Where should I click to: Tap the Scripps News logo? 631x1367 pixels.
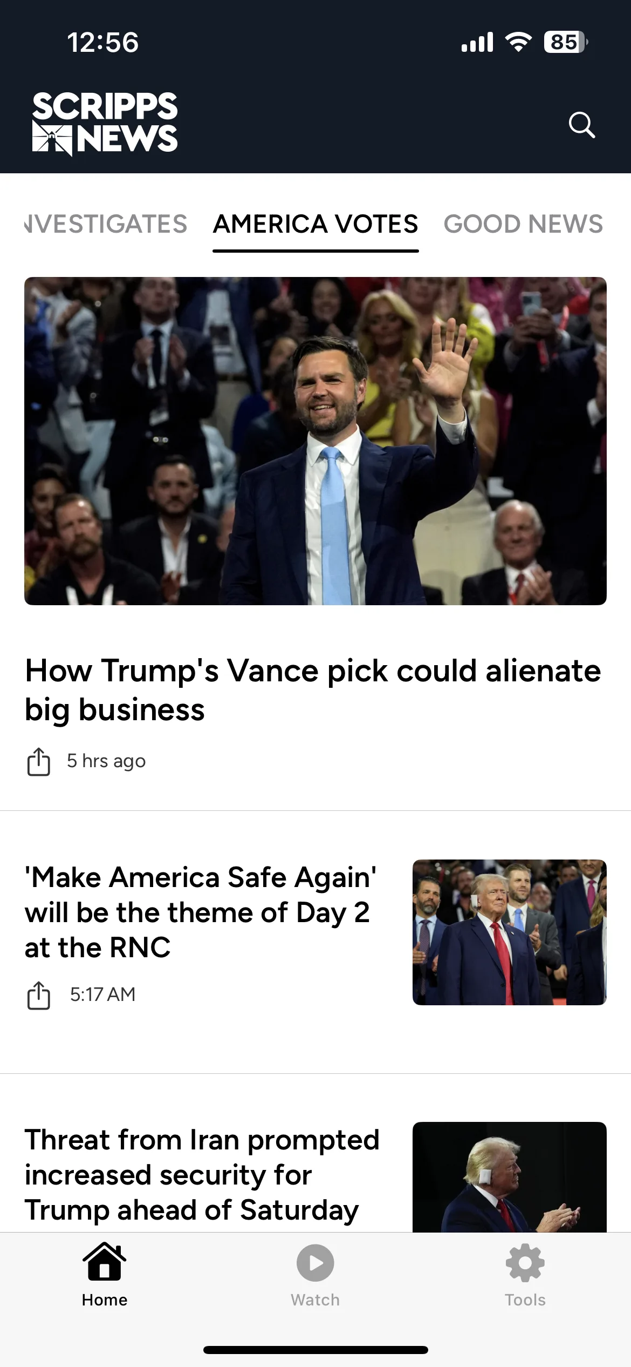click(x=105, y=124)
